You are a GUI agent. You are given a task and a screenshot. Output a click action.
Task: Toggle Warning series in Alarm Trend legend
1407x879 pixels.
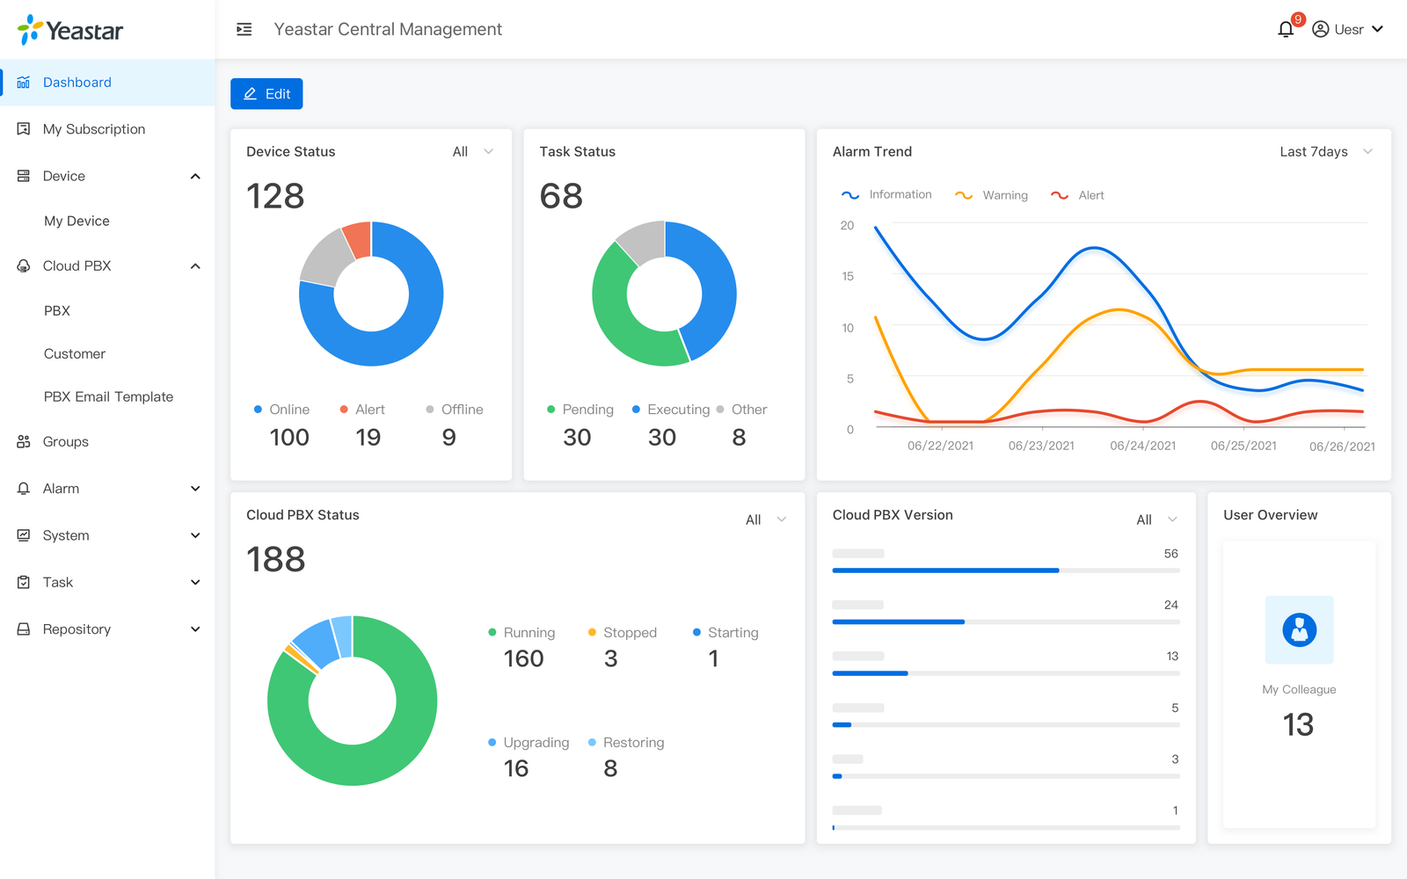click(991, 195)
